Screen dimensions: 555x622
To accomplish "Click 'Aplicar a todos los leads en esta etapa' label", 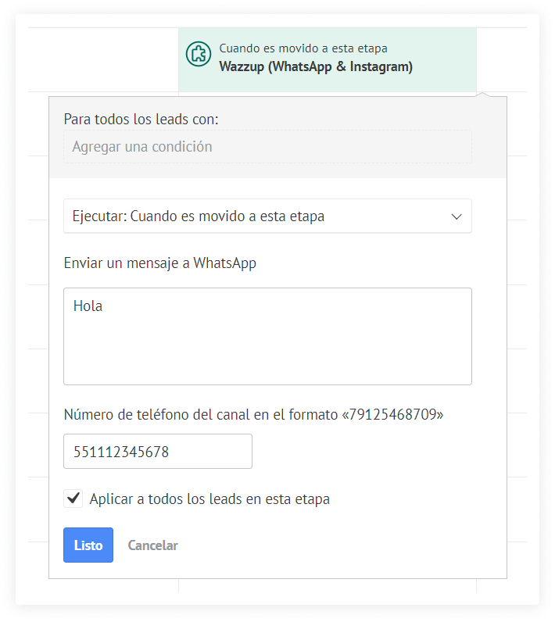I will [x=209, y=499].
